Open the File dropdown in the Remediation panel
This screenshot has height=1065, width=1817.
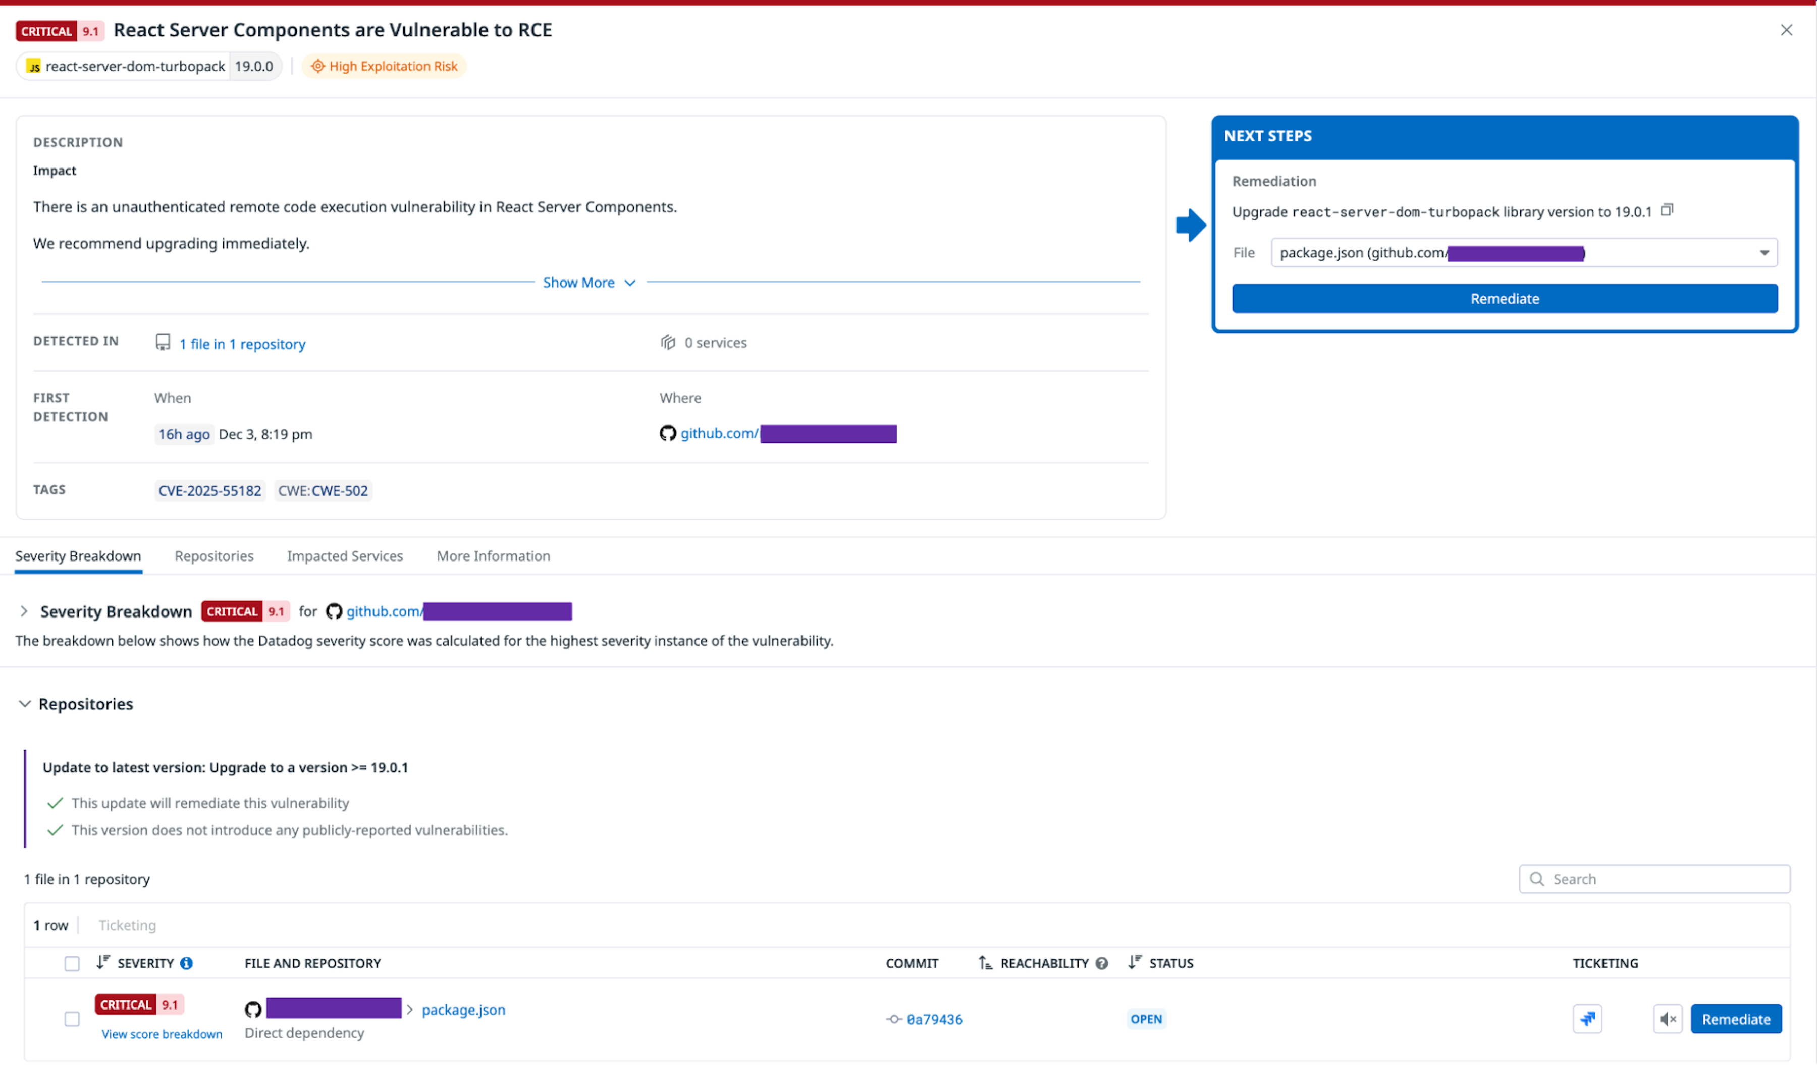pos(1765,252)
